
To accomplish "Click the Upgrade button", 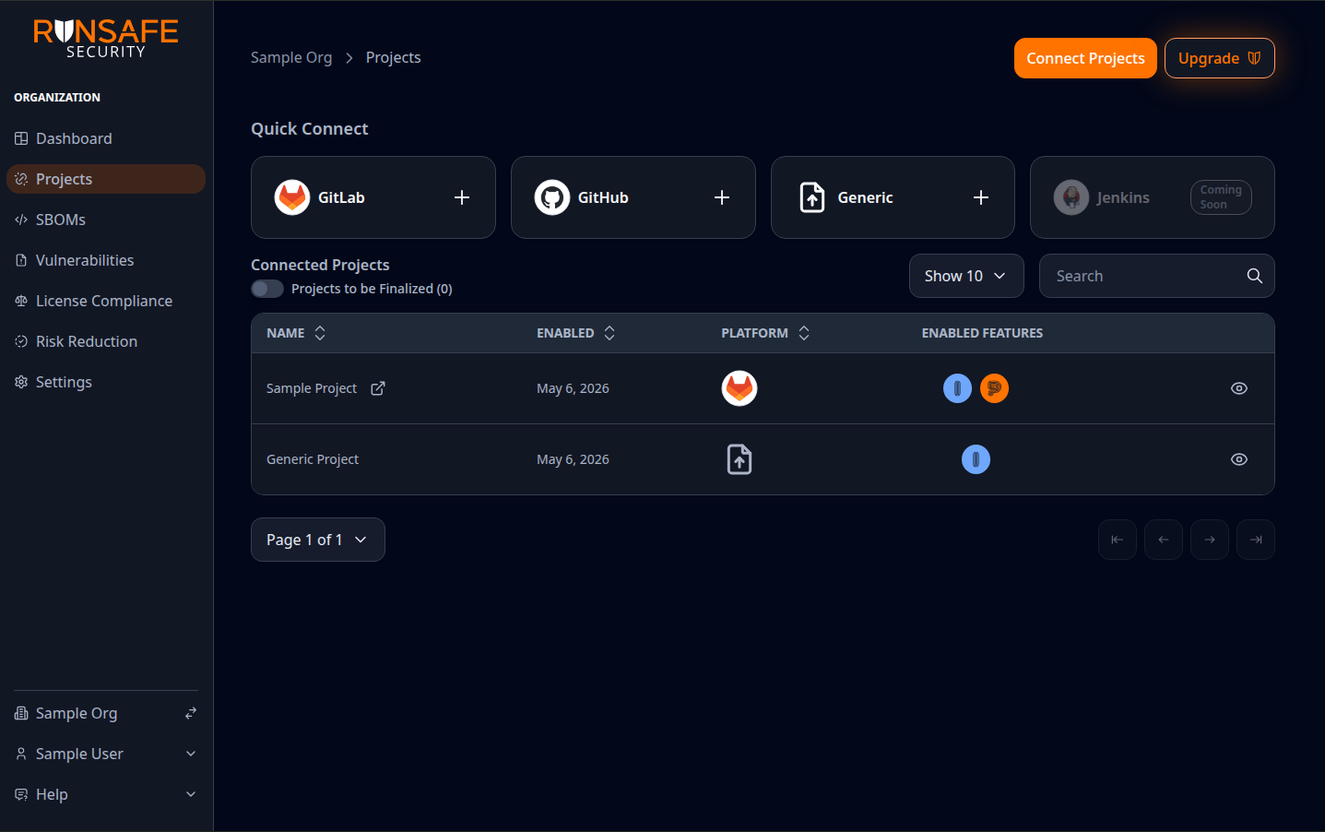I will tap(1219, 58).
